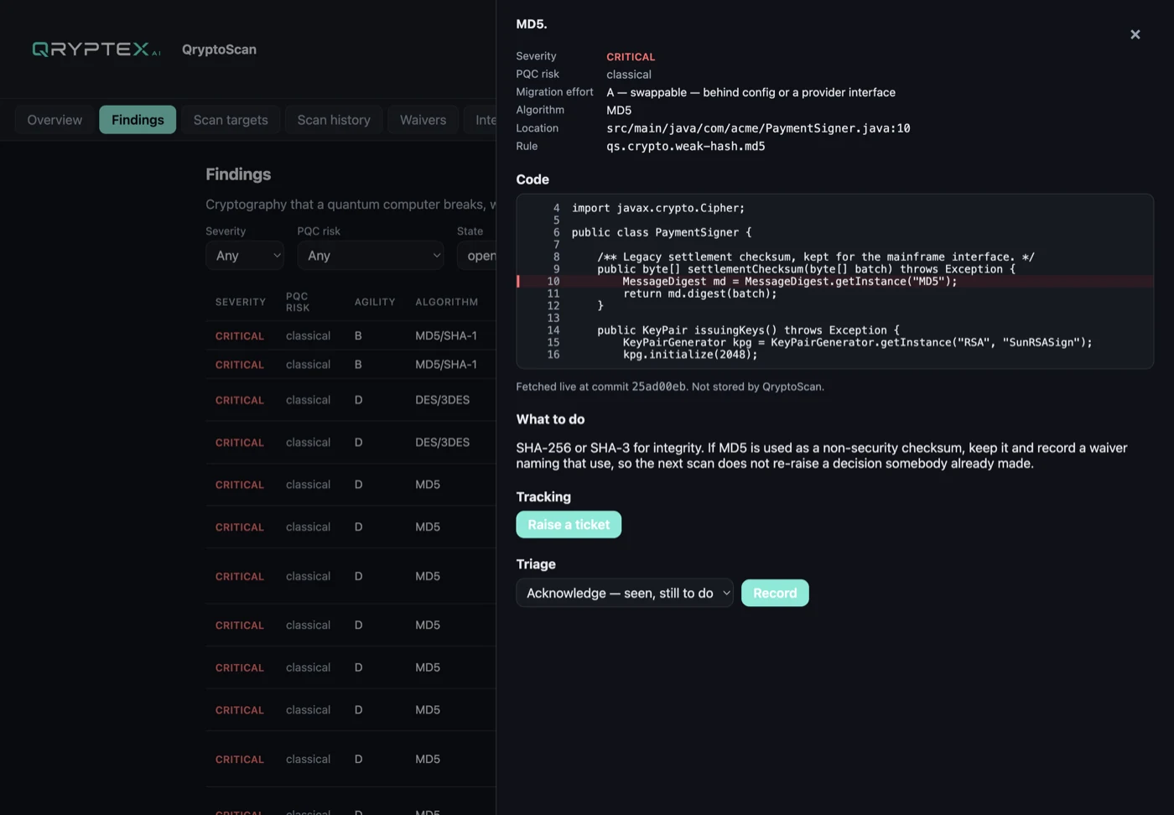
Task: Open the PQC risk filter dropdown
Action: 371,256
